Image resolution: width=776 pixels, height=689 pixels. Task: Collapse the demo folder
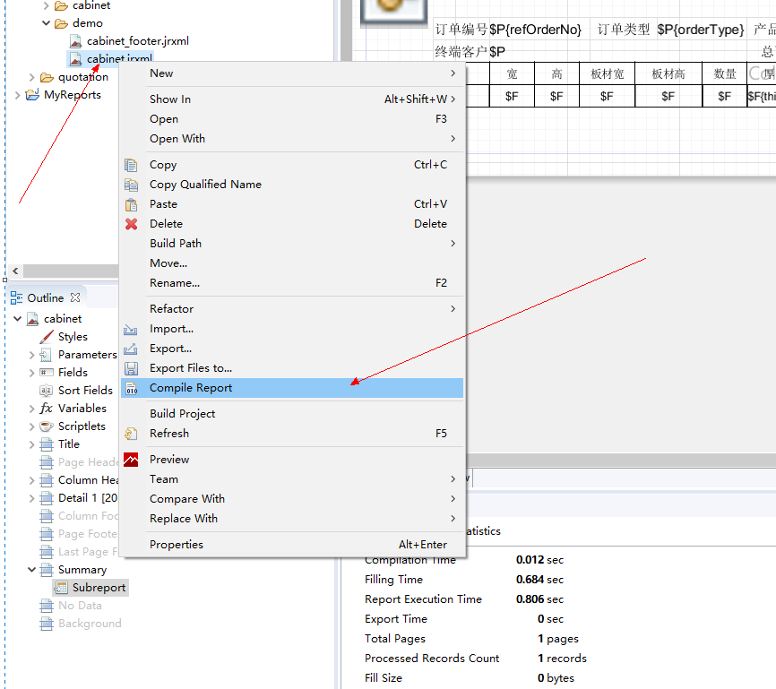click(x=46, y=23)
